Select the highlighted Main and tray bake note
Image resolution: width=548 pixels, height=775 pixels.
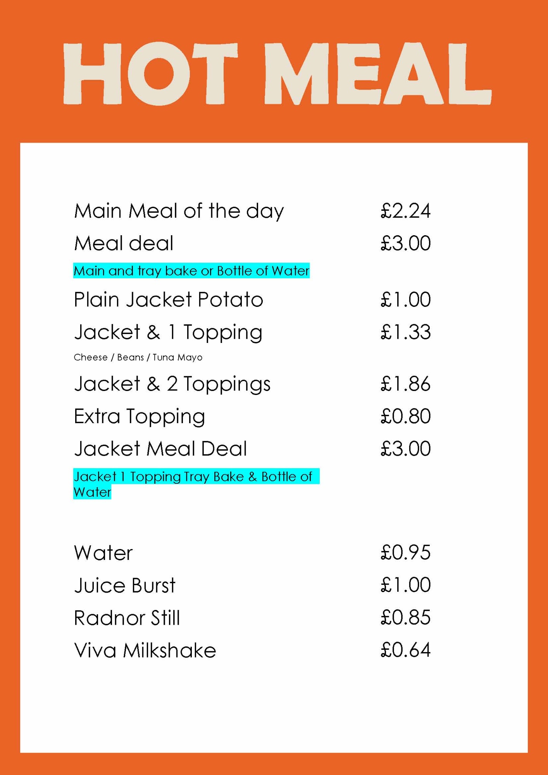point(191,271)
